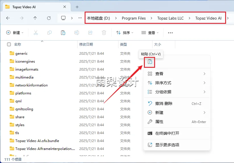The width and height of the screenshot is (234, 163).
Task: Click the Program Files breadcrumb
Action: (x=134, y=18)
